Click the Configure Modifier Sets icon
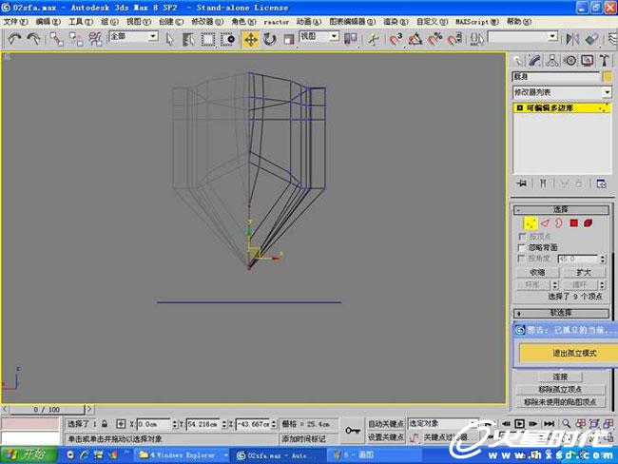 click(601, 184)
